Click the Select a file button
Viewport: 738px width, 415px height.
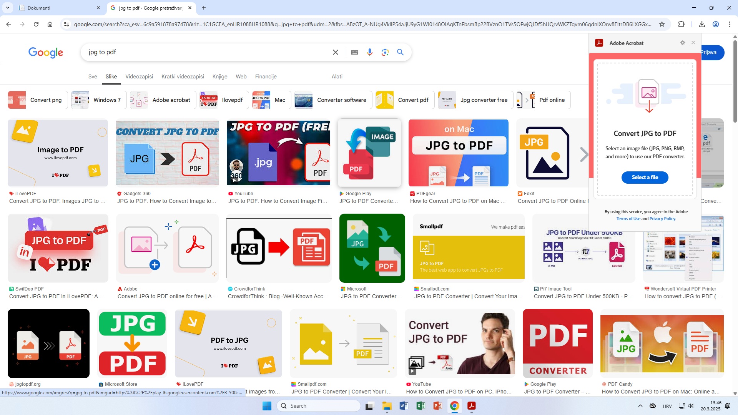pos(645,177)
